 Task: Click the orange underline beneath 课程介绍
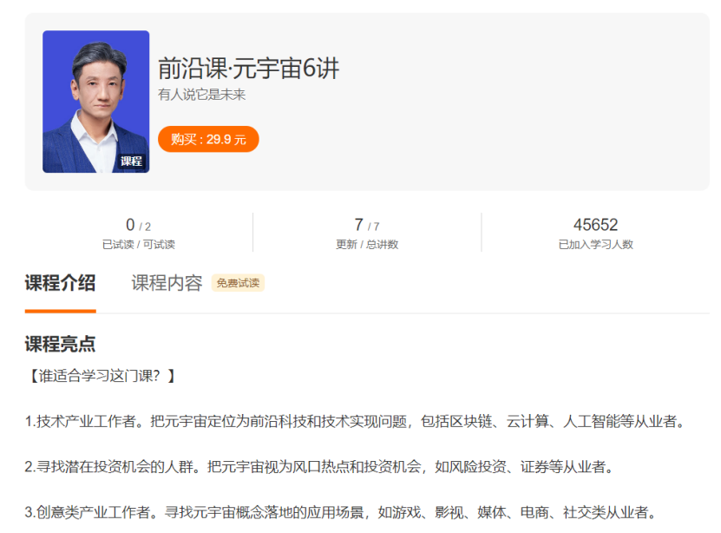[60, 310]
